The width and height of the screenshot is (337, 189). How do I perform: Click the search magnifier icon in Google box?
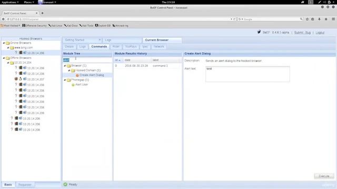click(x=301, y=19)
